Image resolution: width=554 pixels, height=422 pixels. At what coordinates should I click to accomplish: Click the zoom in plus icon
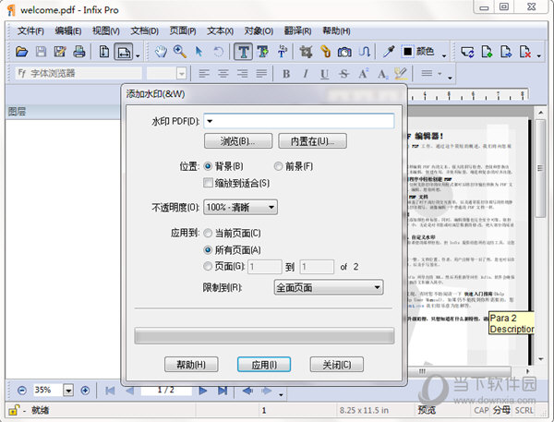tap(85, 391)
